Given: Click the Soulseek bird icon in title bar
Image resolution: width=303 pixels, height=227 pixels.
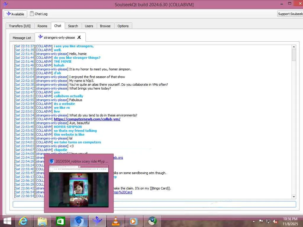Looking at the screenshot, I should pyautogui.click(x=5, y=4).
